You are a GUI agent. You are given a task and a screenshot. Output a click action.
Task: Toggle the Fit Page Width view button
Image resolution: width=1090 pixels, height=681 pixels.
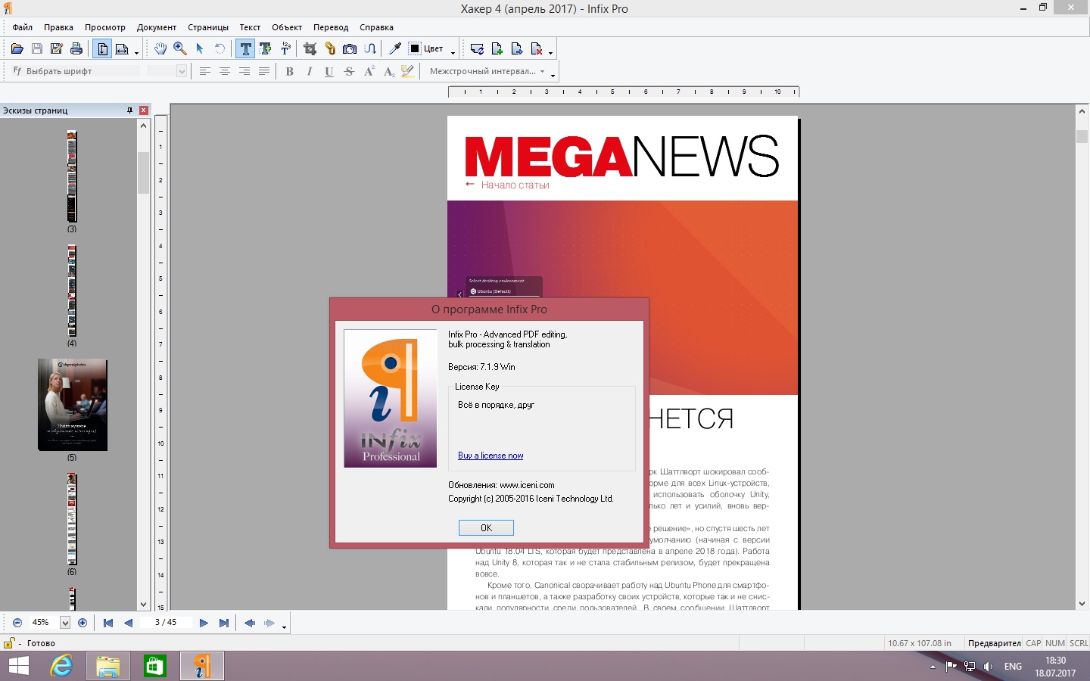point(122,48)
